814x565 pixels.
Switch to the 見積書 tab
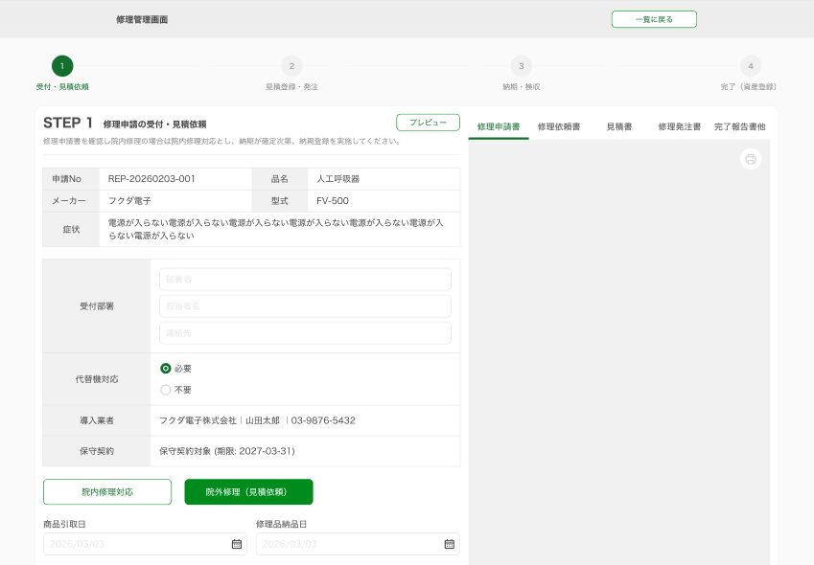[x=619, y=126]
